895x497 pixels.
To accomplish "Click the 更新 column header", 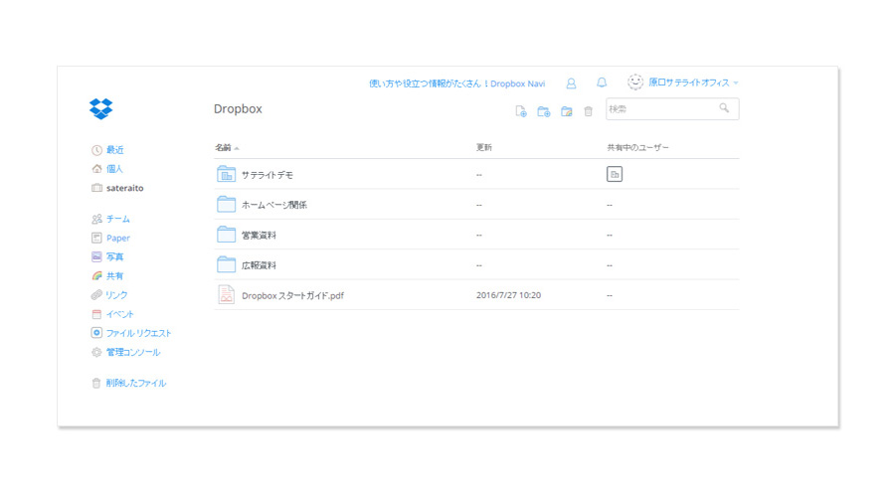I will pyautogui.click(x=484, y=147).
